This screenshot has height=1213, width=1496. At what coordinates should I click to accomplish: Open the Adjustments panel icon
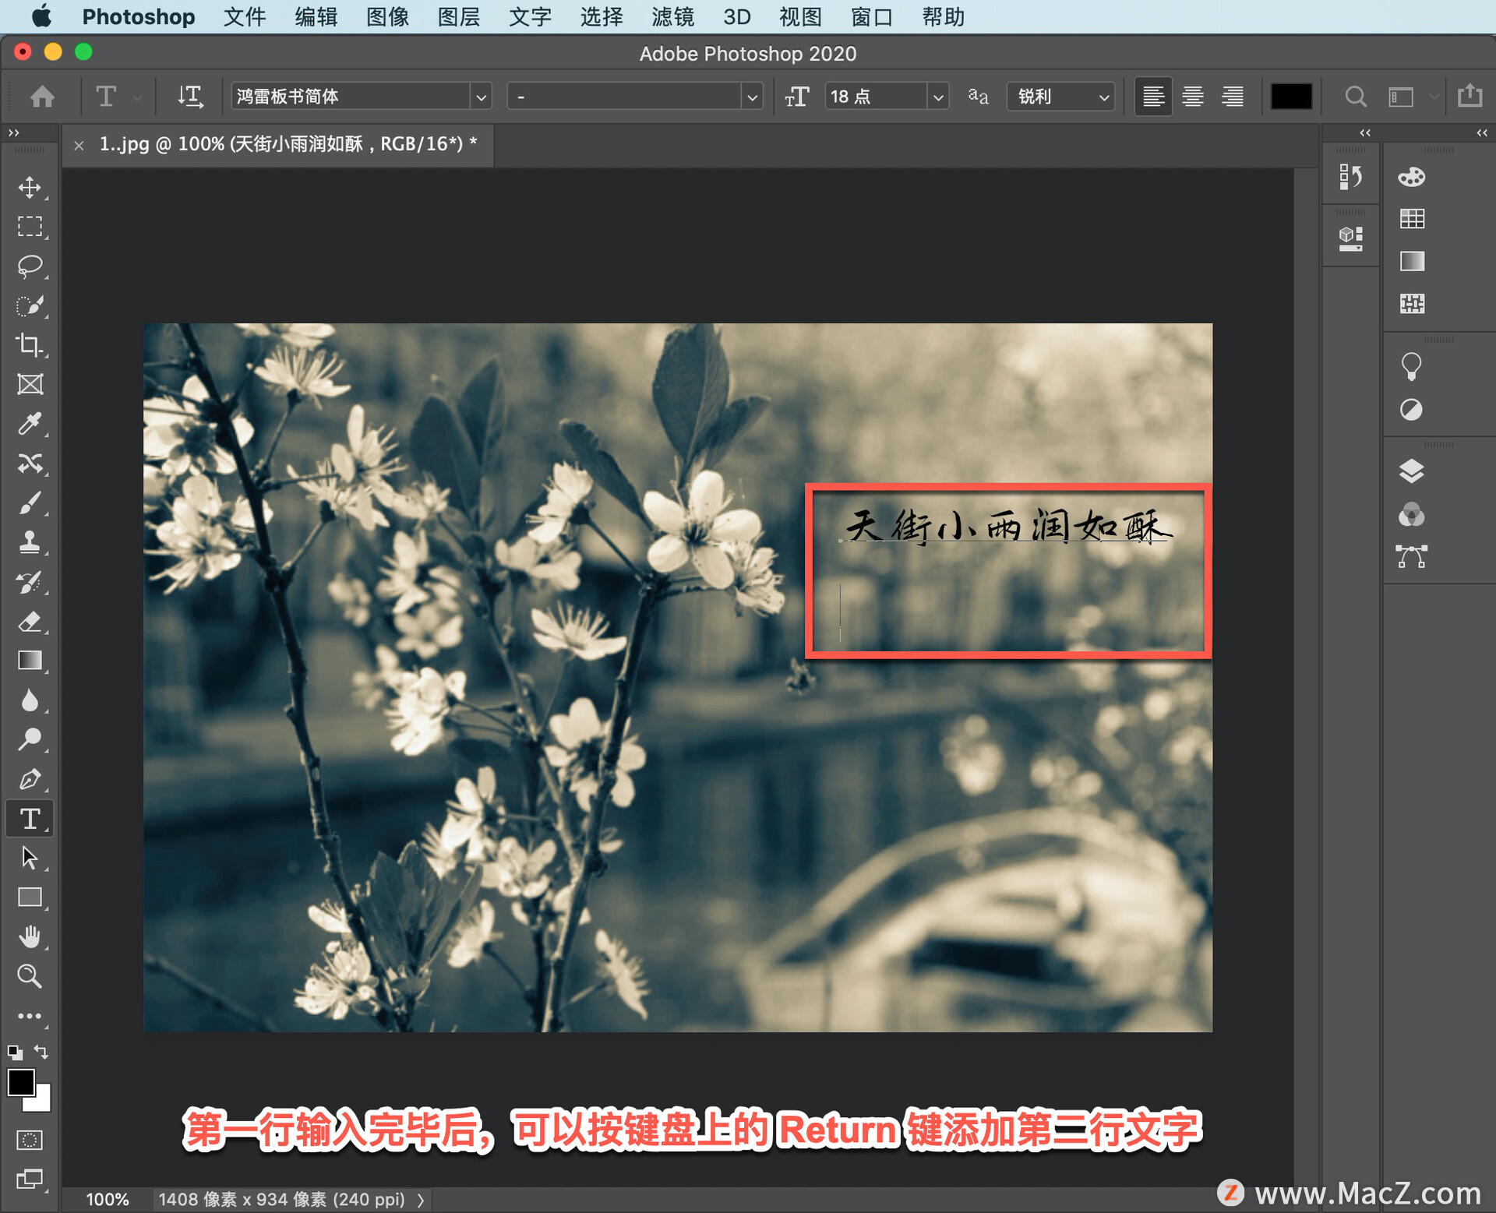(1411, 410)
